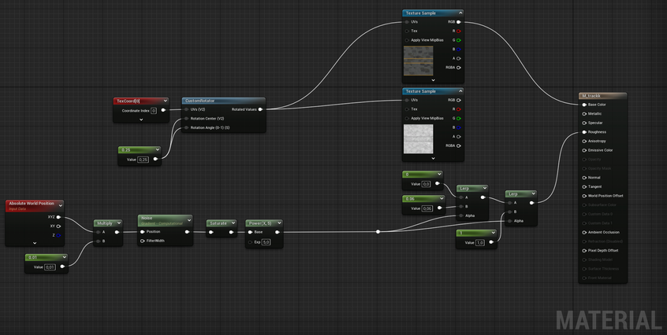Open the Saturate node's header dropdown arrow
The width and height of the screenshot is (667, 335).
point(233,223)
